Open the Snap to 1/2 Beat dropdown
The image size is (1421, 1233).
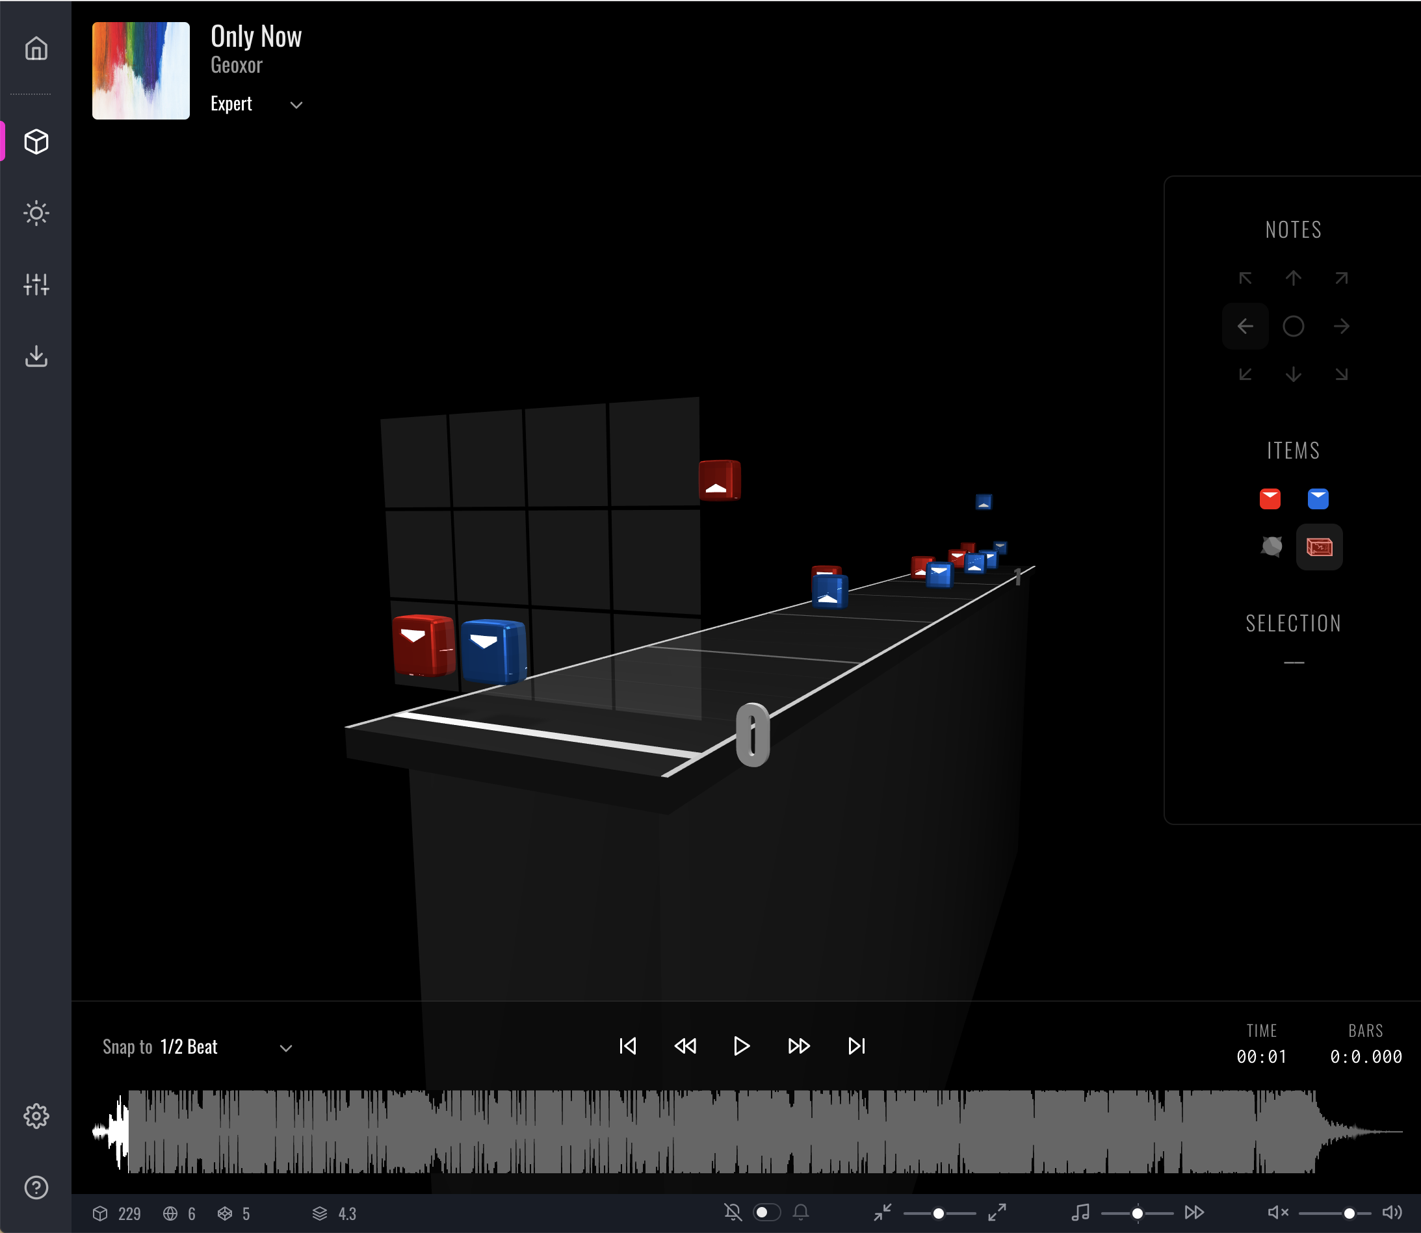tap(198, 1047)
